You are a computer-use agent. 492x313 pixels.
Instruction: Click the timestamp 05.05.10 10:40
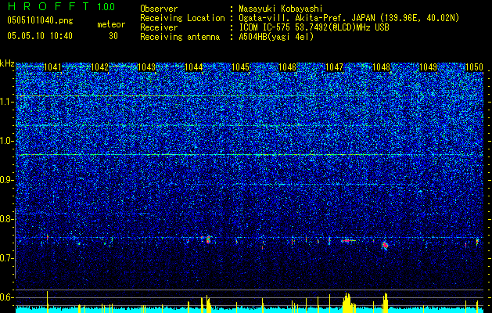(x=40, y=36)
